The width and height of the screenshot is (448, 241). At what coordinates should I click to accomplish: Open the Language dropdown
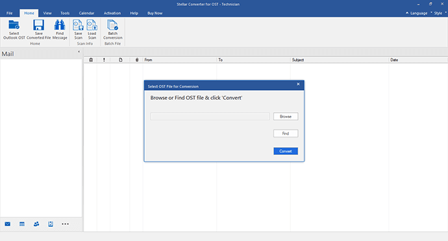click(419, 13)
